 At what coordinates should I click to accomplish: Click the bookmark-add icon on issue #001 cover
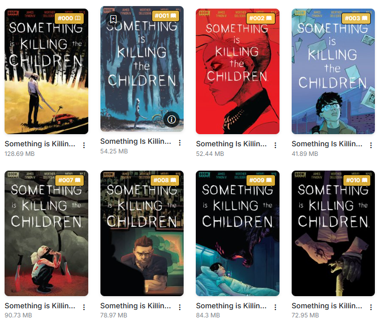(113, 19)
